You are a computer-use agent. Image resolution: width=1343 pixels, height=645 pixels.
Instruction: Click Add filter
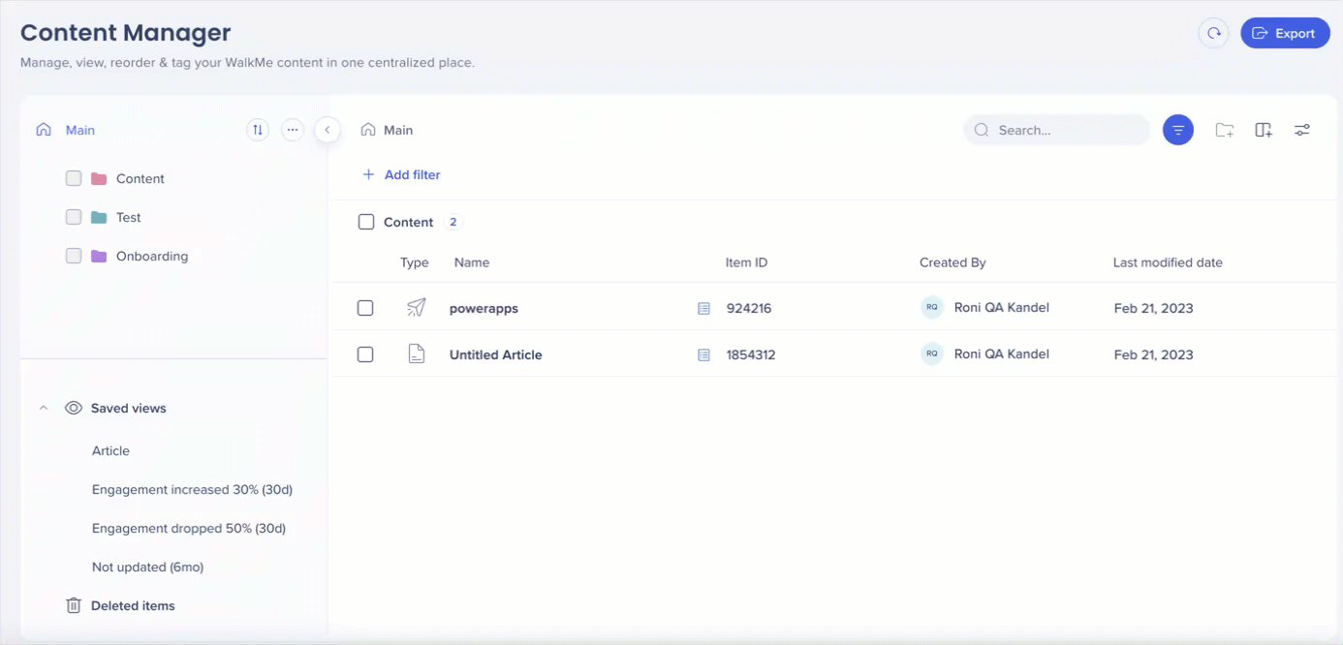click(x=412, y=174)
